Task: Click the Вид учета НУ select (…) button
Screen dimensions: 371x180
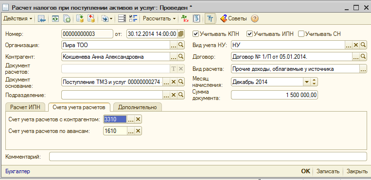Action: pos(349,45)
